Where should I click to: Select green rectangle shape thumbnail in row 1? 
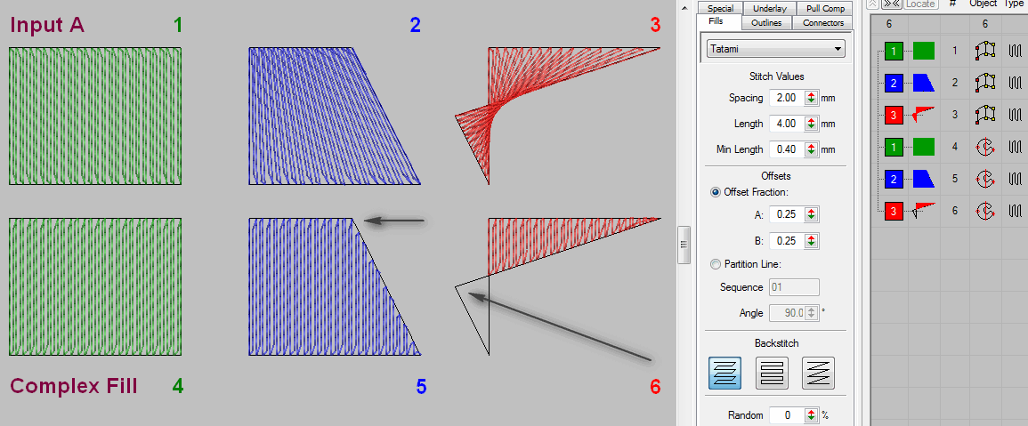click(x=924, y=51)
